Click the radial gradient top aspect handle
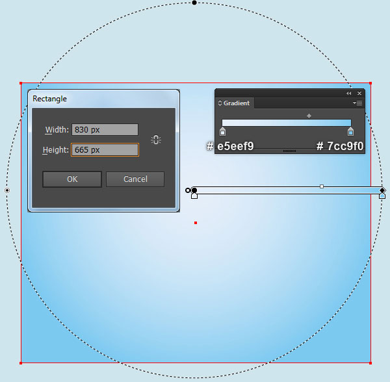 [x=194, y=3]
